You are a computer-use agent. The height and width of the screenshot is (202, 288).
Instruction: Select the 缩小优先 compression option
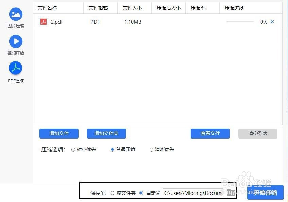73,150
